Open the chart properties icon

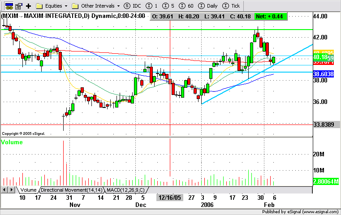(x=19, y=6)
